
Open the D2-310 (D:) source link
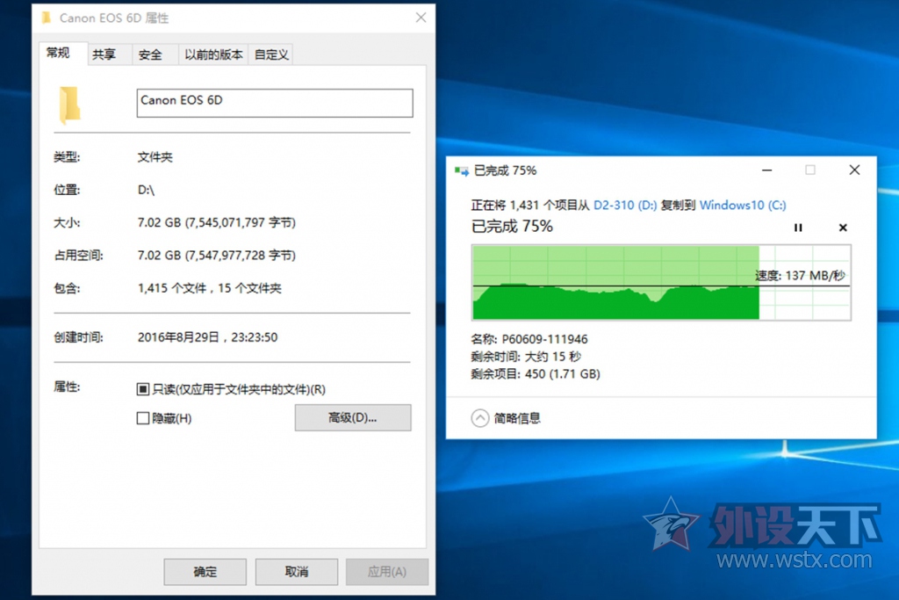pyautogui.click(x=625, y=206)
